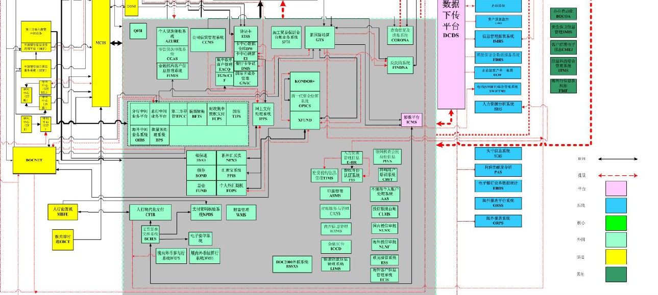Click the CLMS credit limit ledger box
This screenshot has height=295, width=658.
pos(384,211)
